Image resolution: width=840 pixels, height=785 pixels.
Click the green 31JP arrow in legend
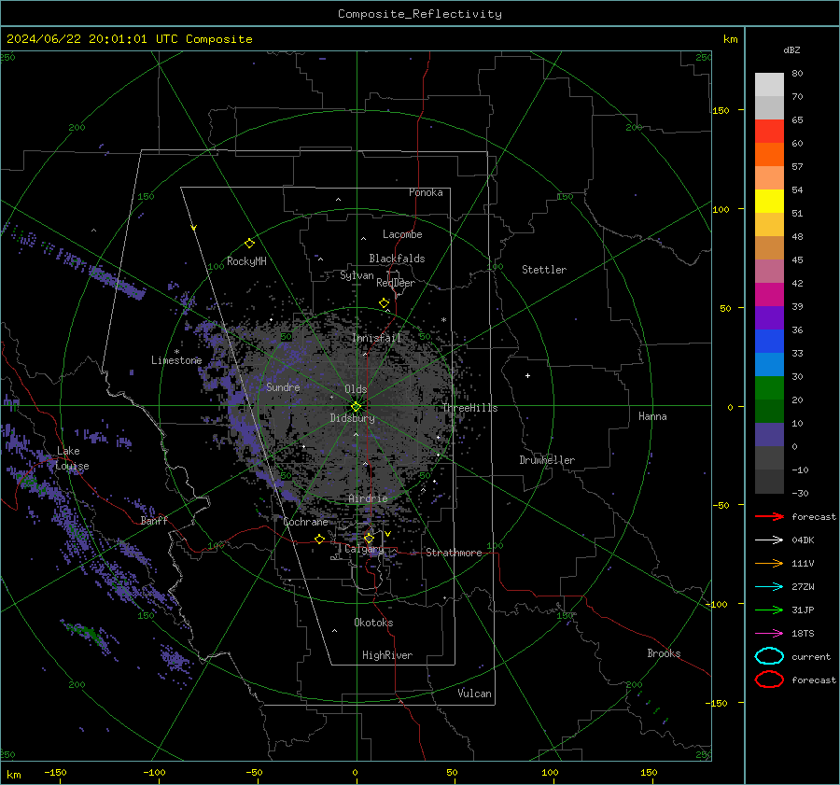coord(769,610)
